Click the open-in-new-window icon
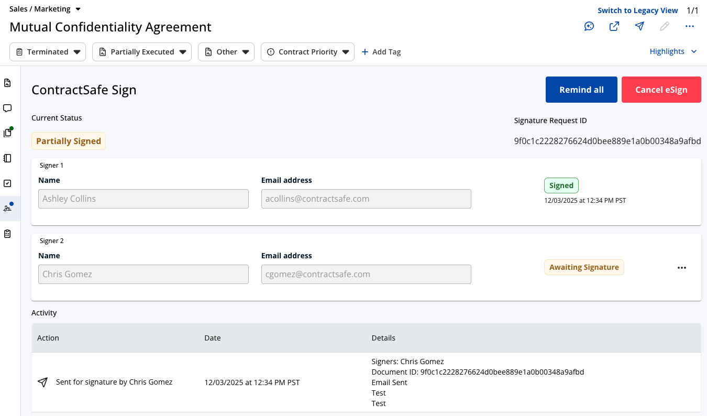The image size is (707, 416). tap(614, 26)
